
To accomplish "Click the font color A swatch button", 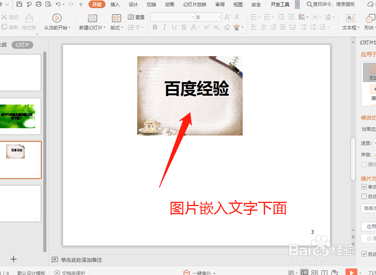I will (193, 27).
